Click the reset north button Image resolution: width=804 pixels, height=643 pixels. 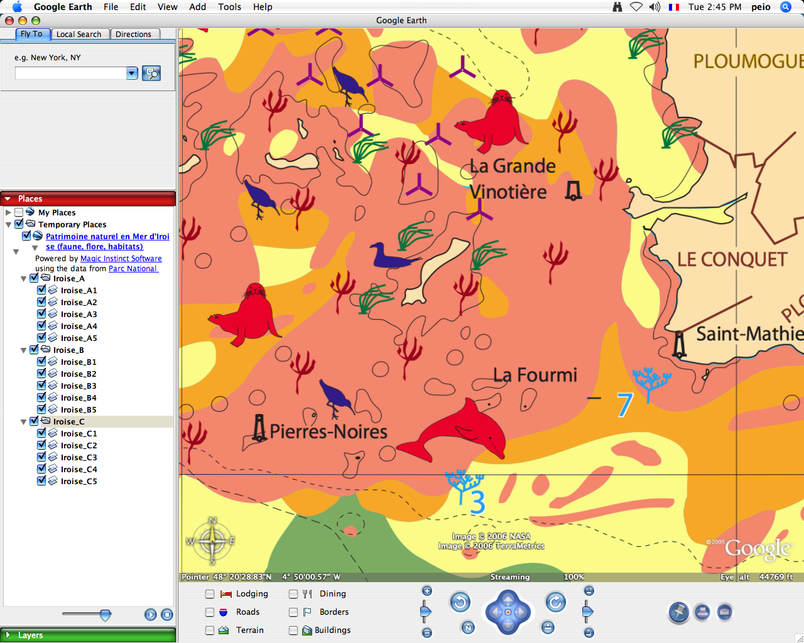468,627
